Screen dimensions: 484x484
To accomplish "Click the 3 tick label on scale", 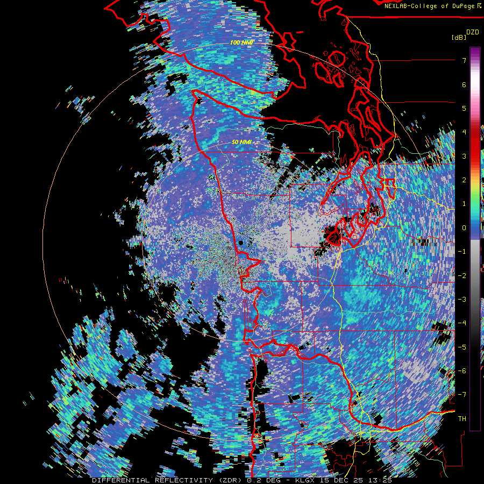I will coord(464,156).
